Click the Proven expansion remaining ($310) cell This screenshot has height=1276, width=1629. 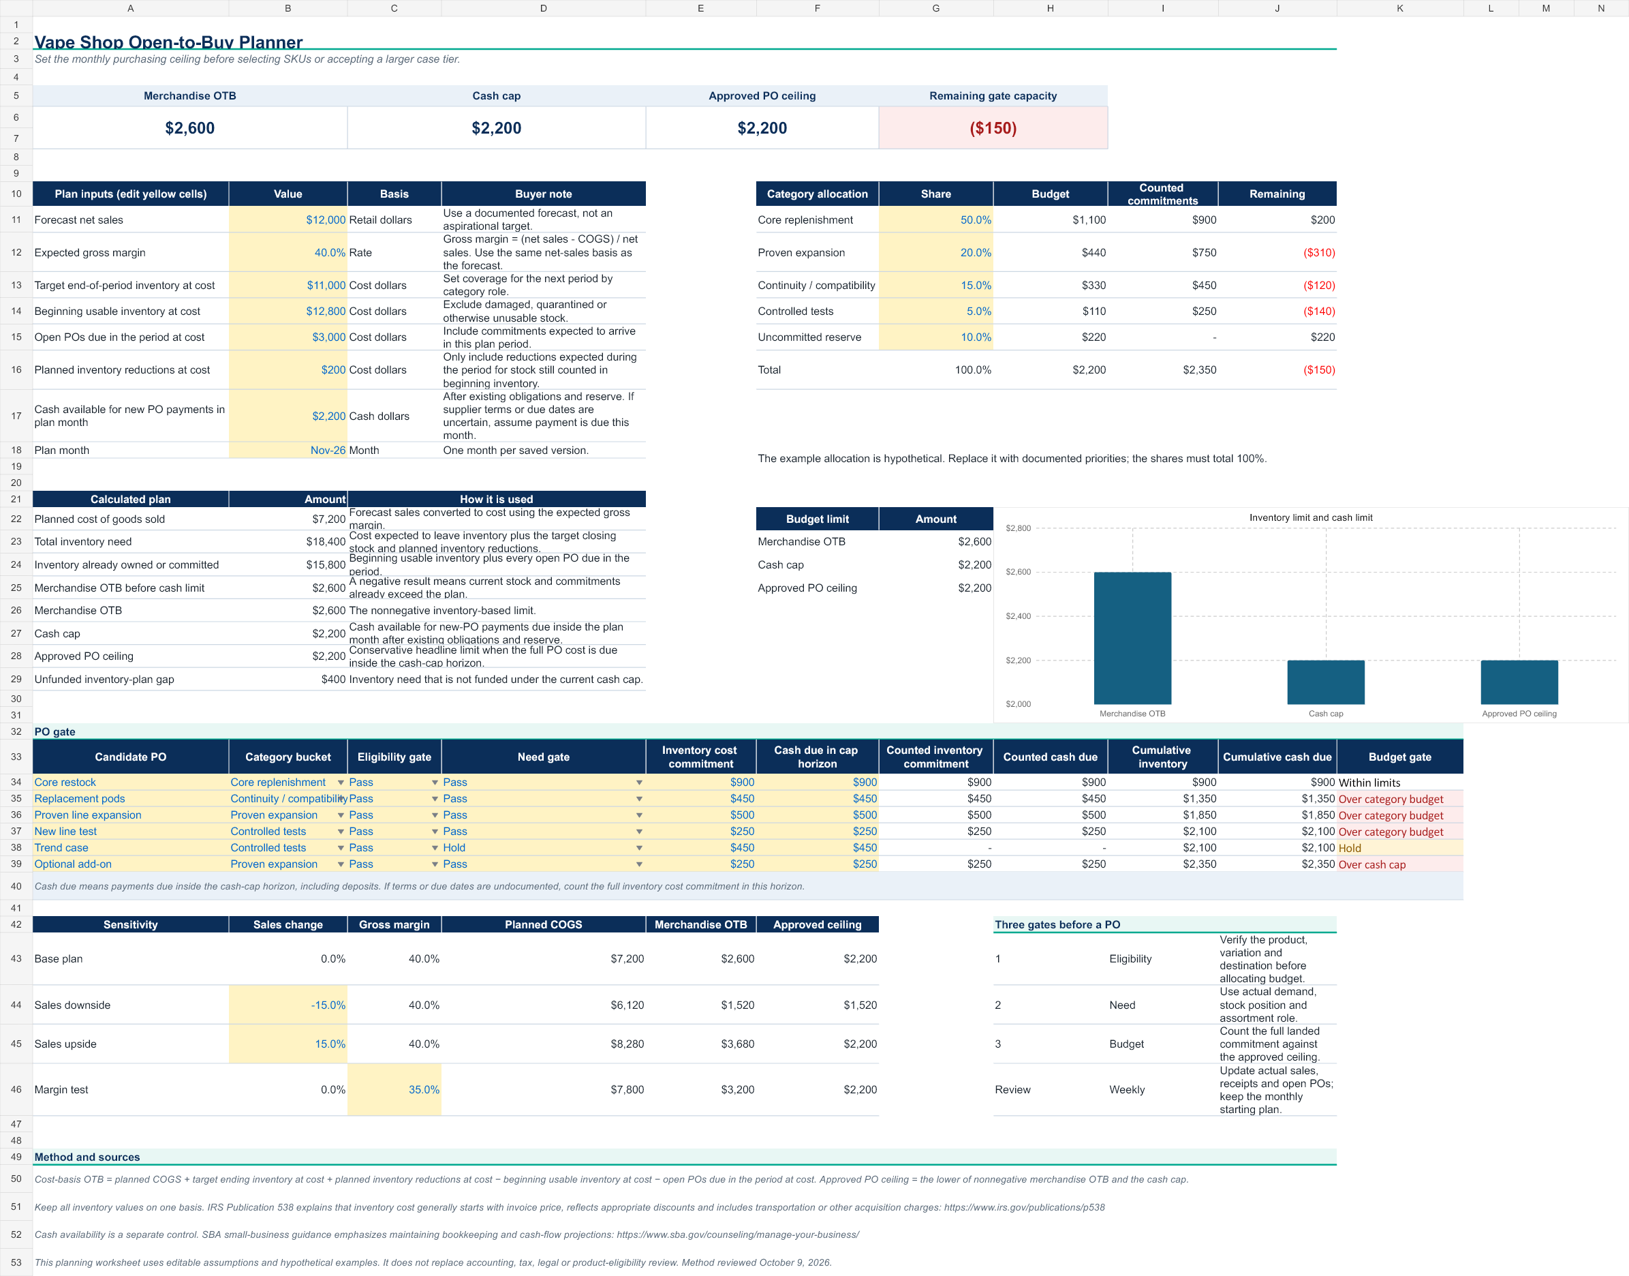pos(1277,252)
